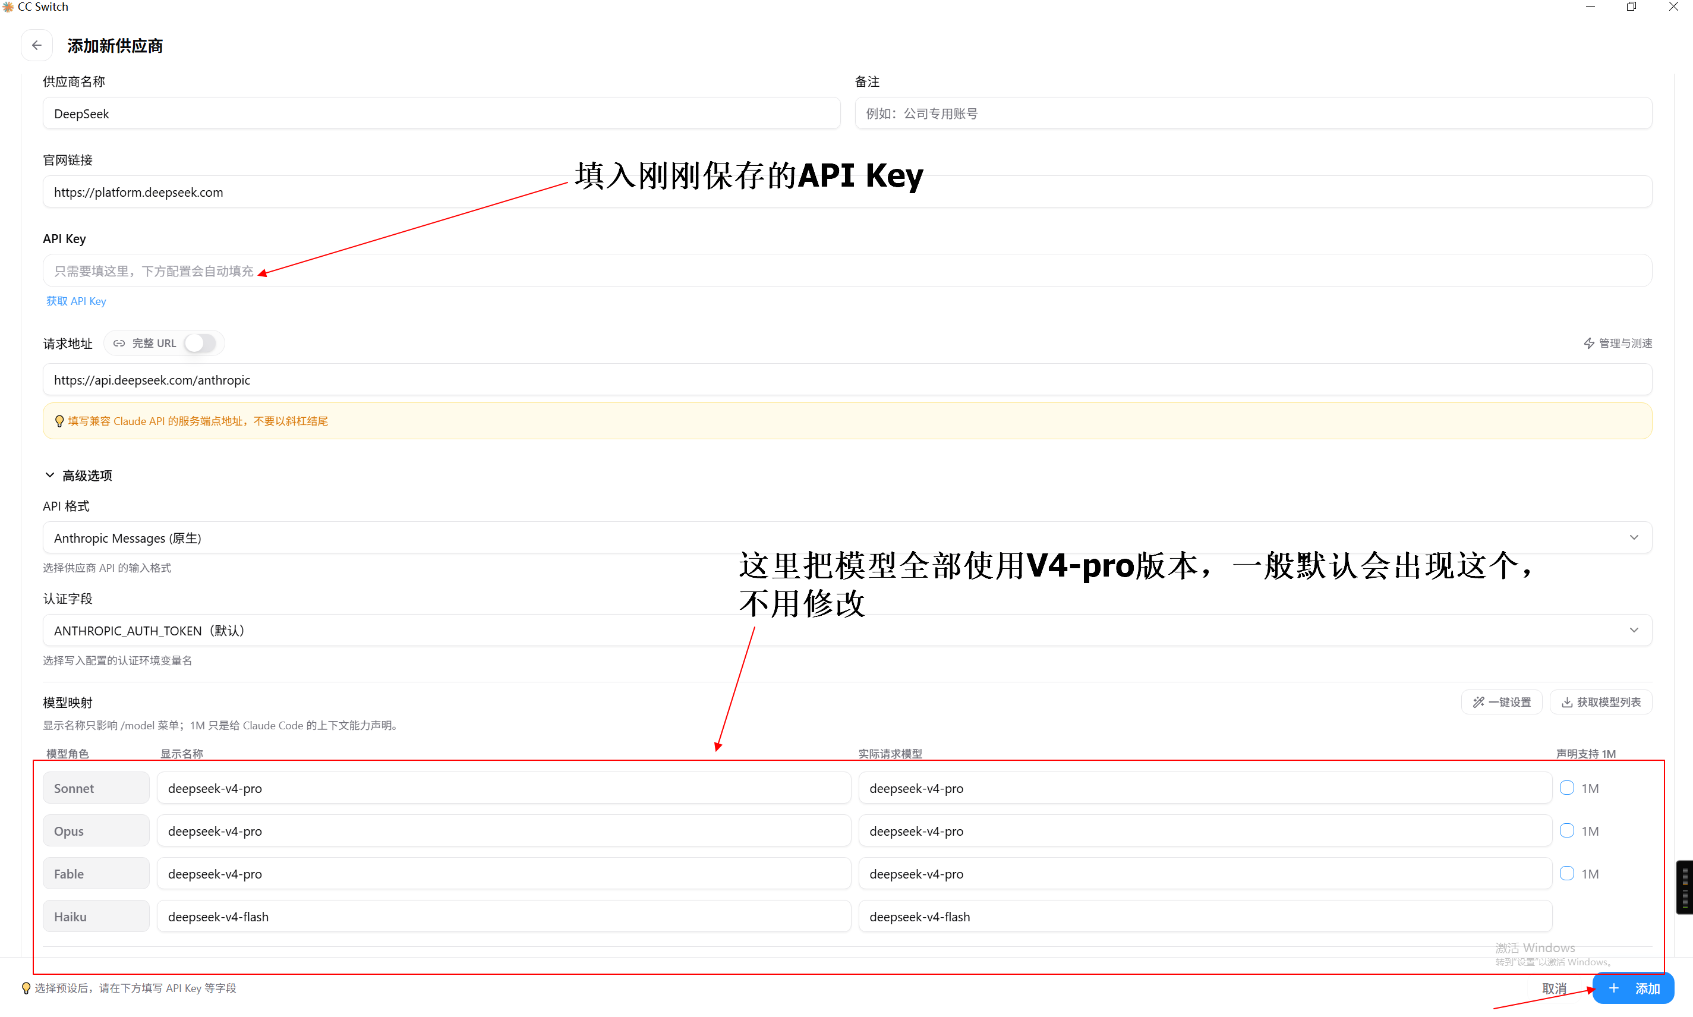Collapse the 高级选项 section
Viewport: 1693px width, 1017px height.
78,476
